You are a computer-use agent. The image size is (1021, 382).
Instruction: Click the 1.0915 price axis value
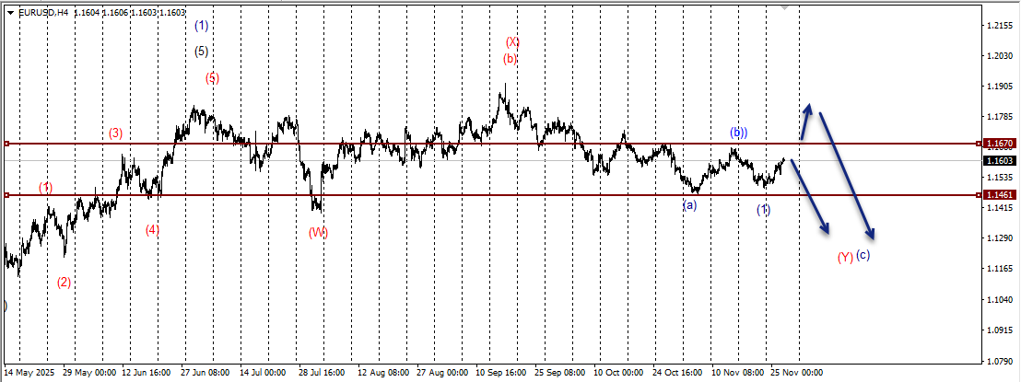pyautogui.click(x=1000, y=330)
